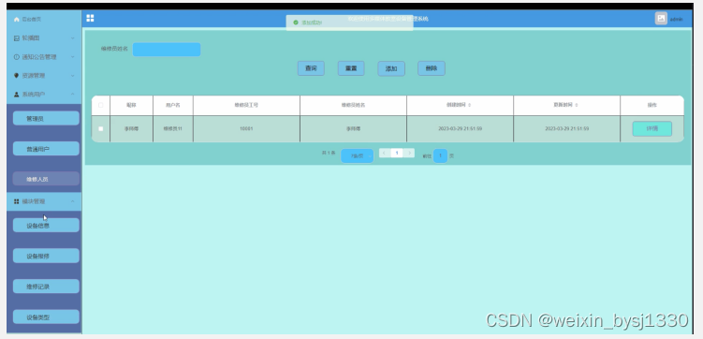
Task: Click the 操作 column header
Action: 652,105
